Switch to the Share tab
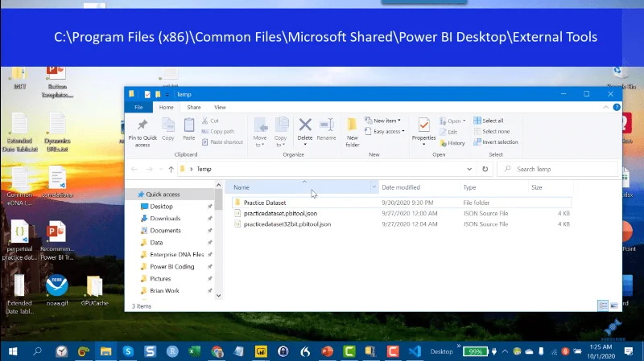 point(194,107)
